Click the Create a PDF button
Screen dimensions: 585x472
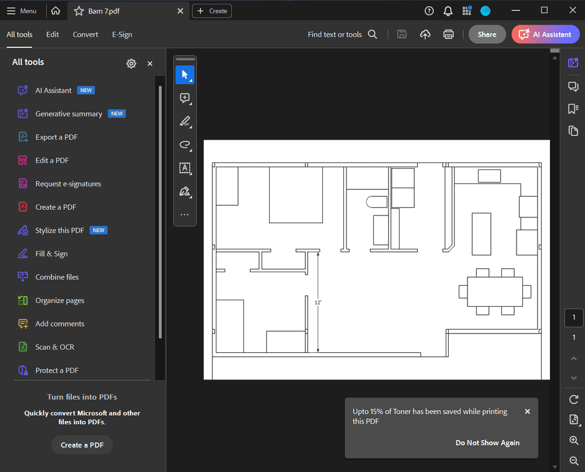click(x=82, y=445)
